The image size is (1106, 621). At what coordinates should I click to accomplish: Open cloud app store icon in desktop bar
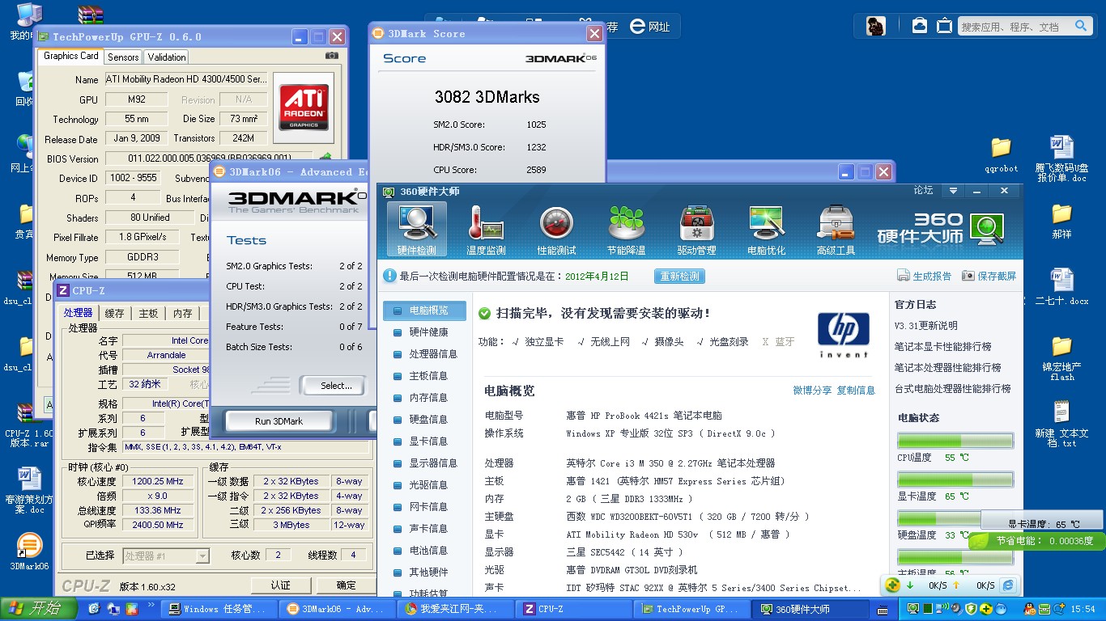[x=919, y=26]
